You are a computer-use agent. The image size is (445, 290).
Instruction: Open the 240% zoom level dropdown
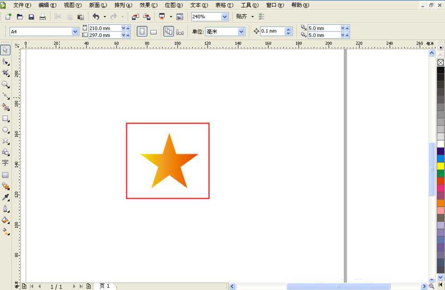pyautogui.click(x=224, y=17)
